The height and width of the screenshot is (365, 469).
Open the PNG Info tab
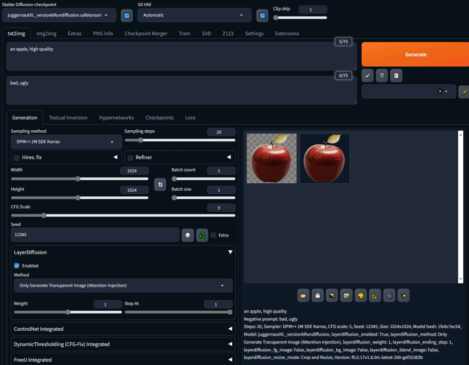[x=103, y=33]
